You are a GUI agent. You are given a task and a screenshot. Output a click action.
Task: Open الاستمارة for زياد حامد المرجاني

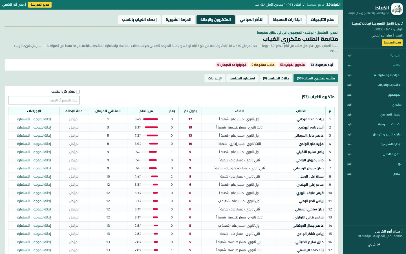pos(23,119)
